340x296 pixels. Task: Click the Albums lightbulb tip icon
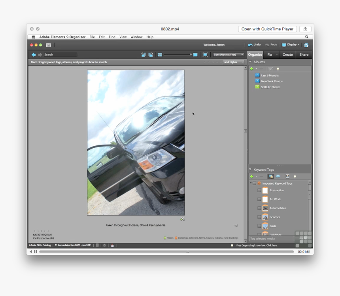(278, 69)
